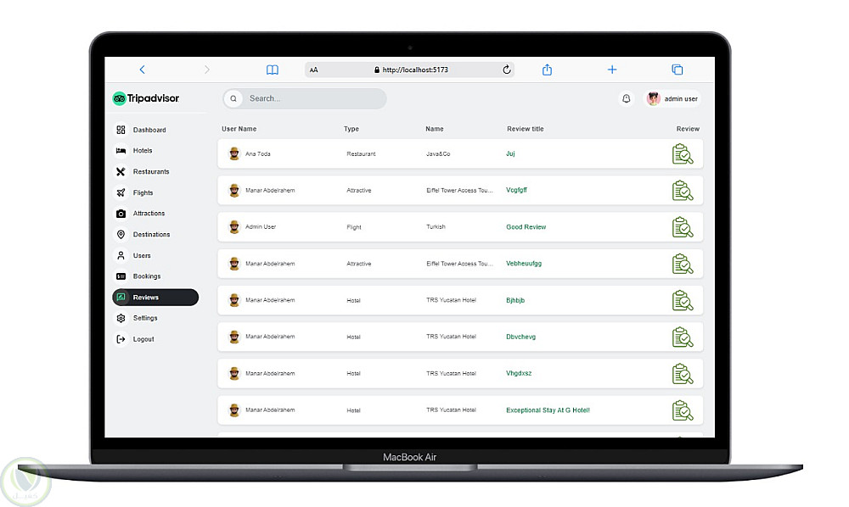The height and width of the screenshot is (507, 849).
Task: Select the Java&Co name cell
Action: point(438,154)
